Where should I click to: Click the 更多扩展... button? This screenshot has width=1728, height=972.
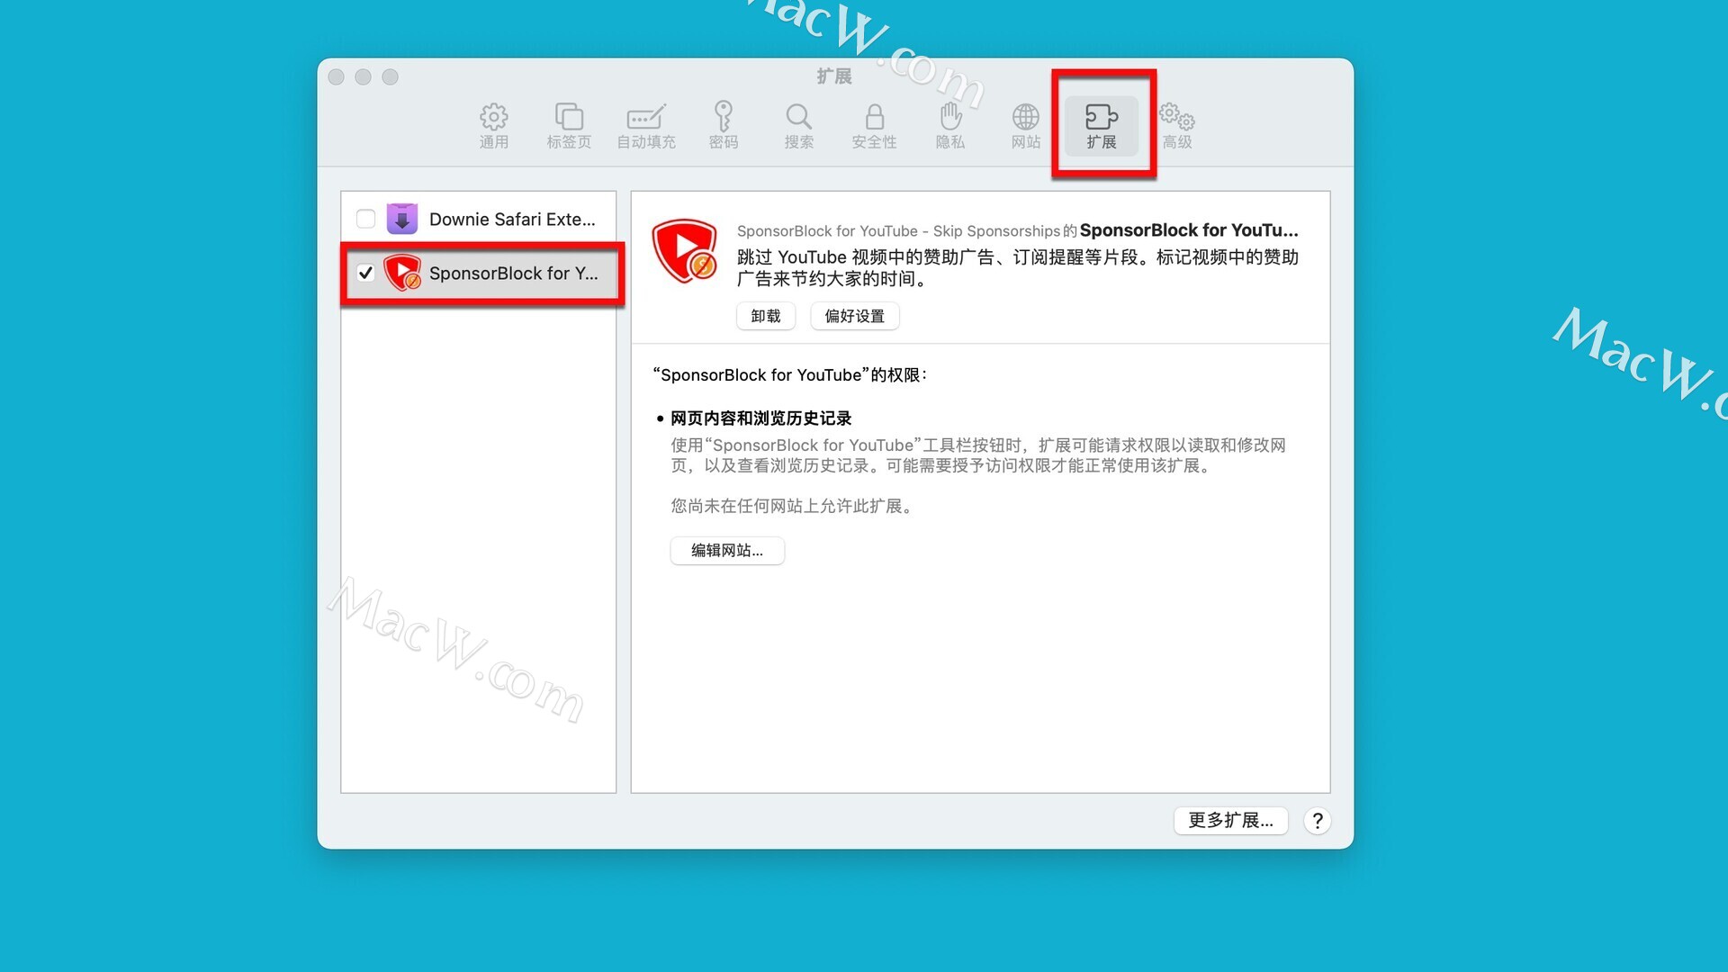[1230, 820]
